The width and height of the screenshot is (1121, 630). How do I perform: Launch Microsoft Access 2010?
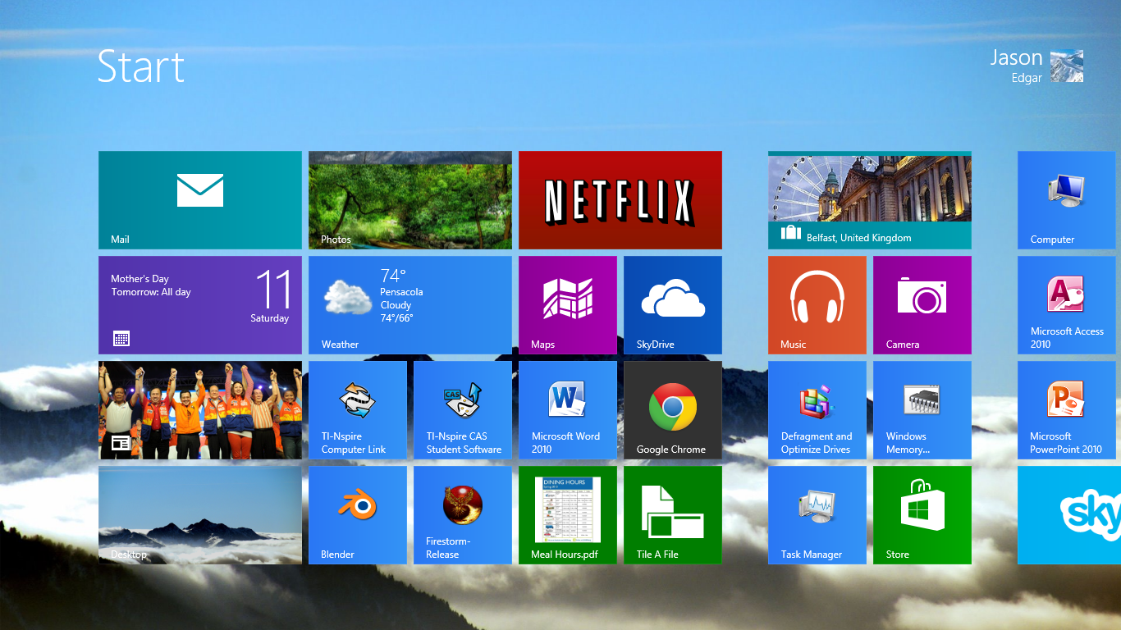1067,305
